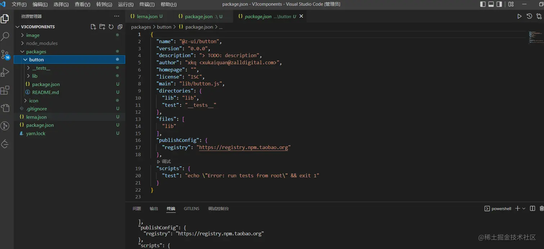Click the new terminal plus icon
544x249 pixels.
(x=517, y=208)
